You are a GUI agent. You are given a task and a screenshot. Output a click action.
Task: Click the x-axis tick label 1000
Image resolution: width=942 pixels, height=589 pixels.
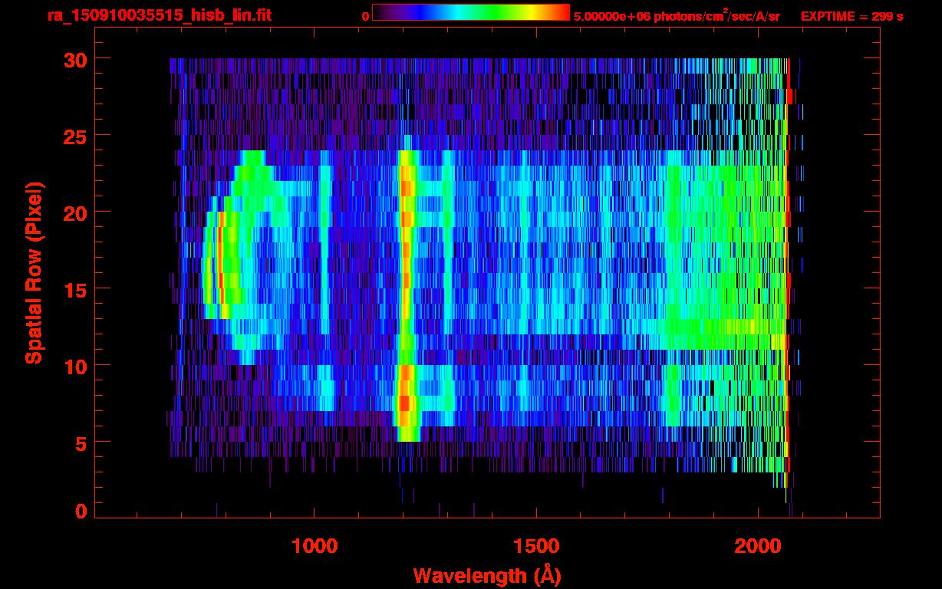pyautogui.click(x=315, y=546)
